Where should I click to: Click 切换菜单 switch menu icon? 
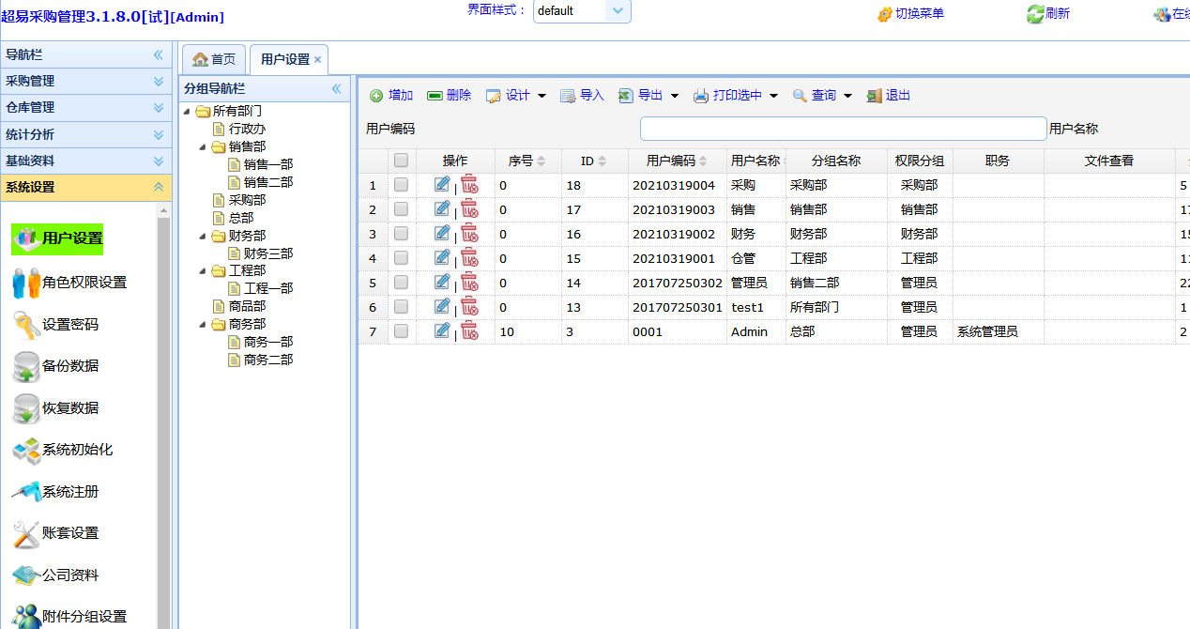(885, 14)
